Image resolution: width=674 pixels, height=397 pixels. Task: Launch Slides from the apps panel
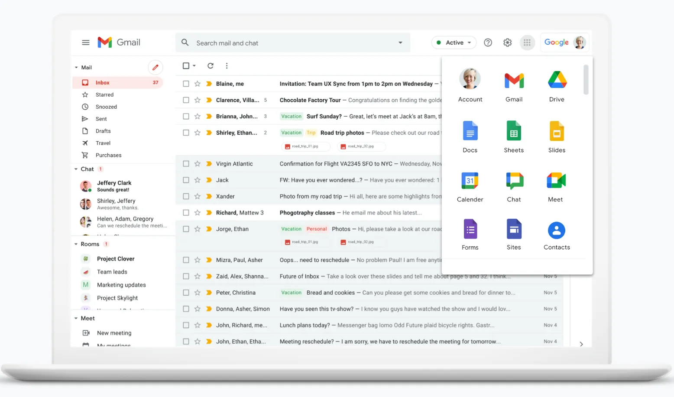pyautogui.click(x=557, y=137)
